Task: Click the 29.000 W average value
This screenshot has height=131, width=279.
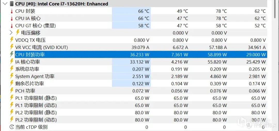Action: (256, 55)
